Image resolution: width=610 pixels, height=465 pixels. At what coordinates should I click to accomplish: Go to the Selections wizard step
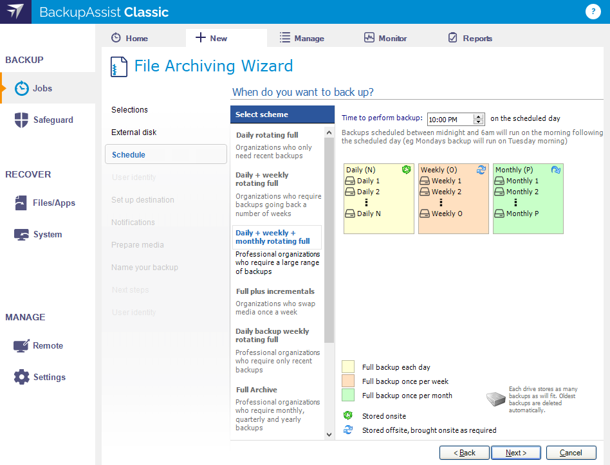(129, 109)
